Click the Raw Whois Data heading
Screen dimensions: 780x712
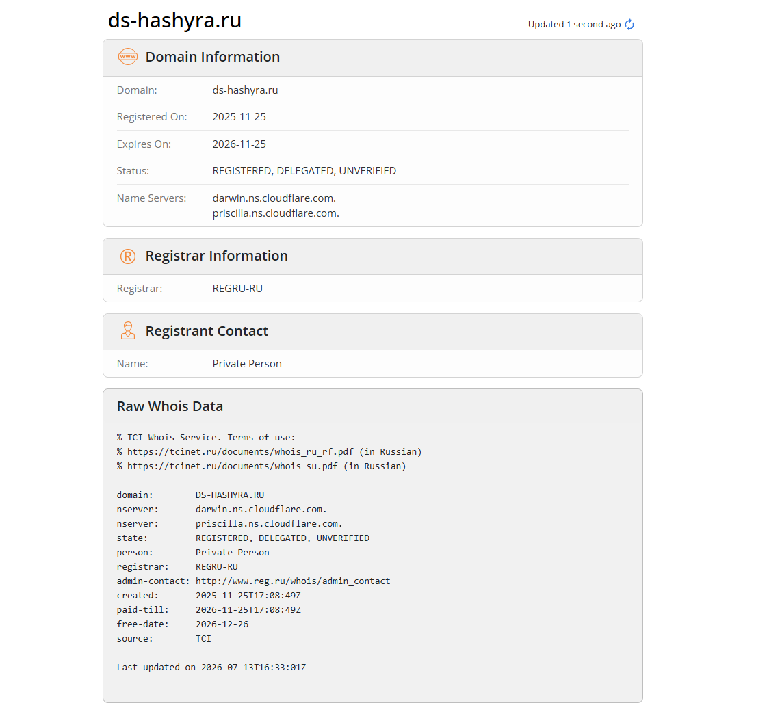(x=170, y=406)
